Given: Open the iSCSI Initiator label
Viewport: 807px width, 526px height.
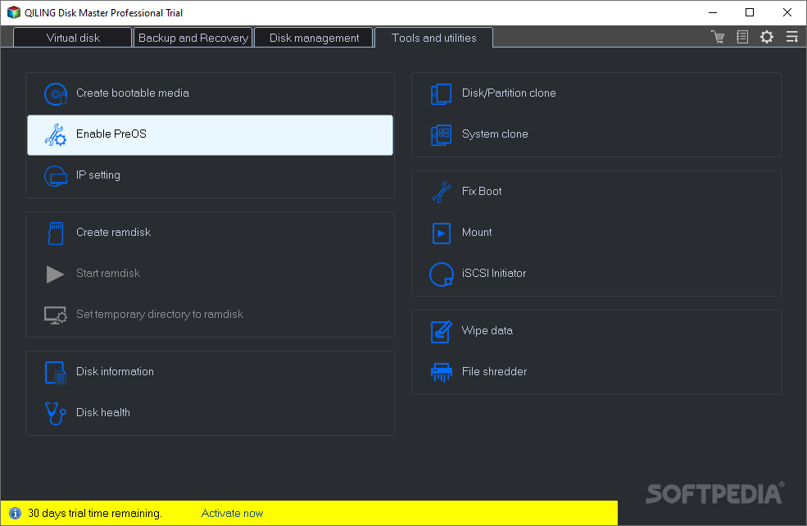Looking at the screenshot, I should pyautogui.click(x=494, y=274).
